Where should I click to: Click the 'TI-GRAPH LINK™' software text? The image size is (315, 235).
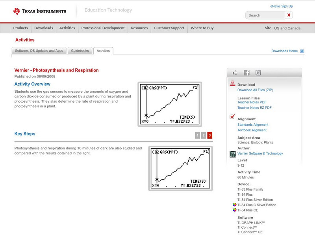[x=251, y=223]
